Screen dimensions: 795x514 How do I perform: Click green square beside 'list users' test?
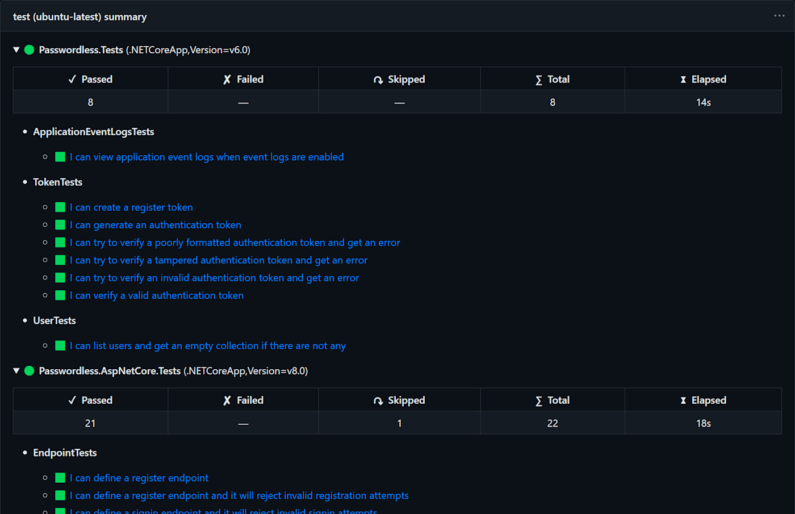[x=60, y=346]
